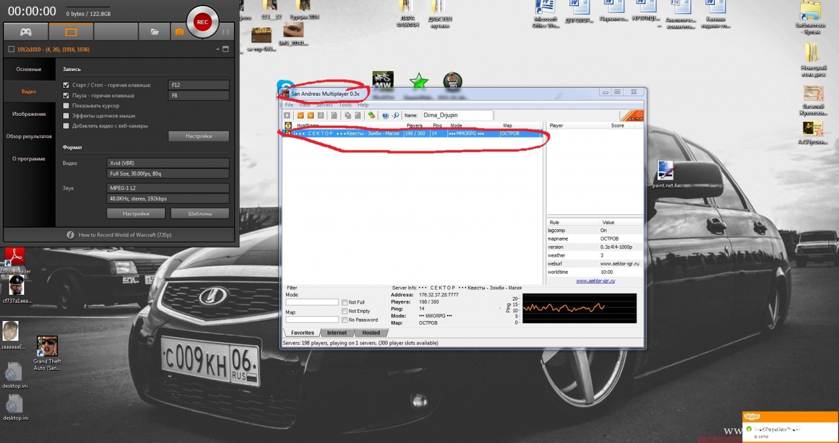Image resolution: width=839 pixels, height=443 pixels.
Task: Click the Settings gears icon in SA-MP toolbar
Action: 371,115
